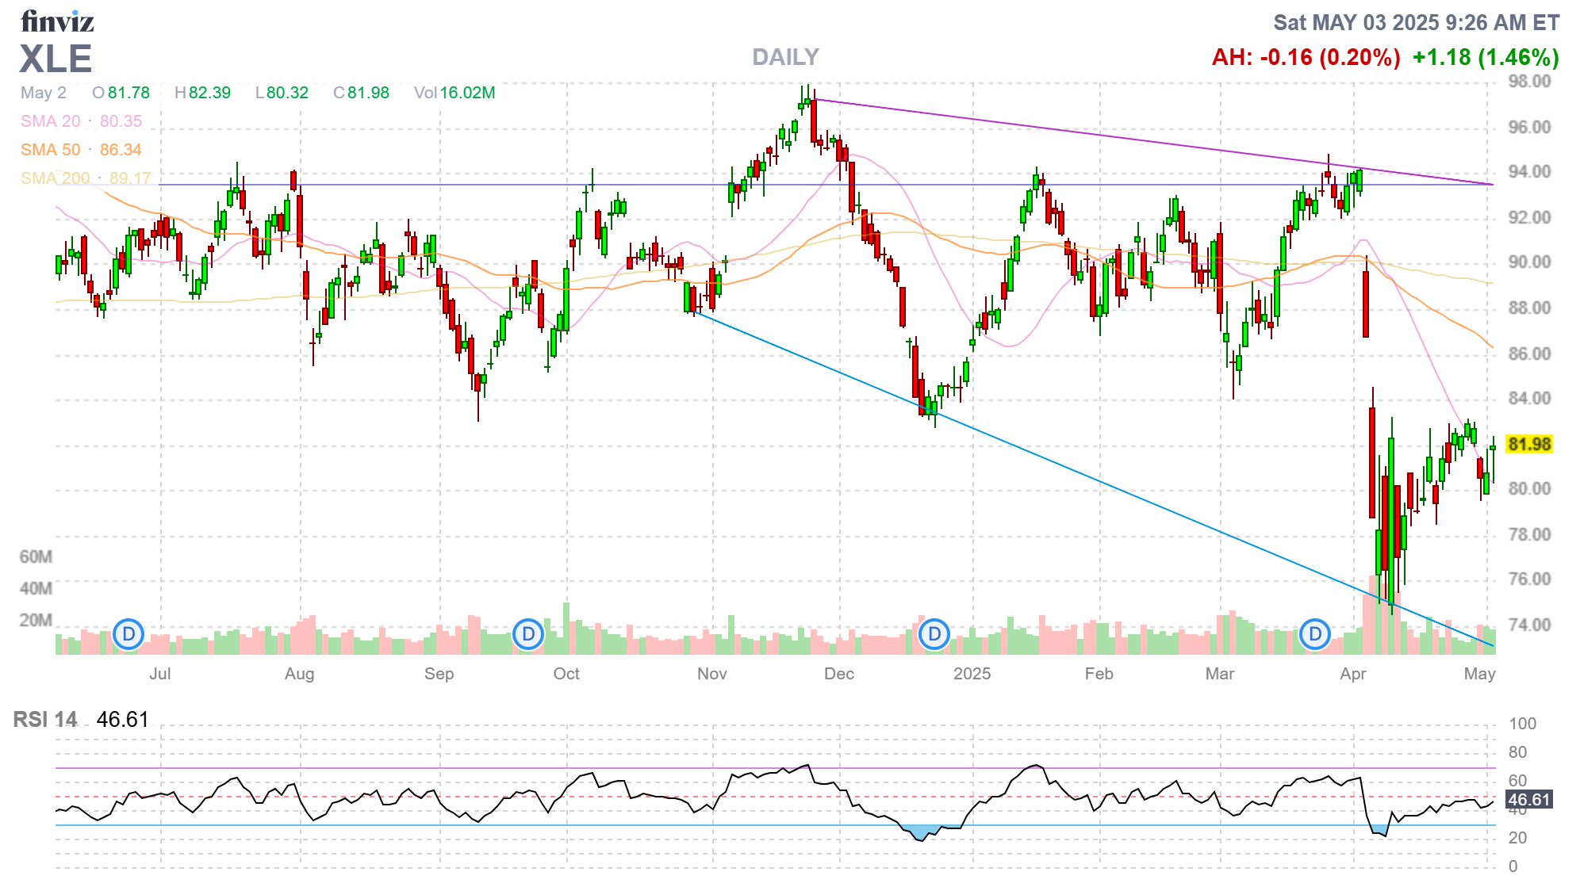Screen dimensions: 1580x891
Task: Click the after-hours AH price change text
Action: [x=1306, y=58]
